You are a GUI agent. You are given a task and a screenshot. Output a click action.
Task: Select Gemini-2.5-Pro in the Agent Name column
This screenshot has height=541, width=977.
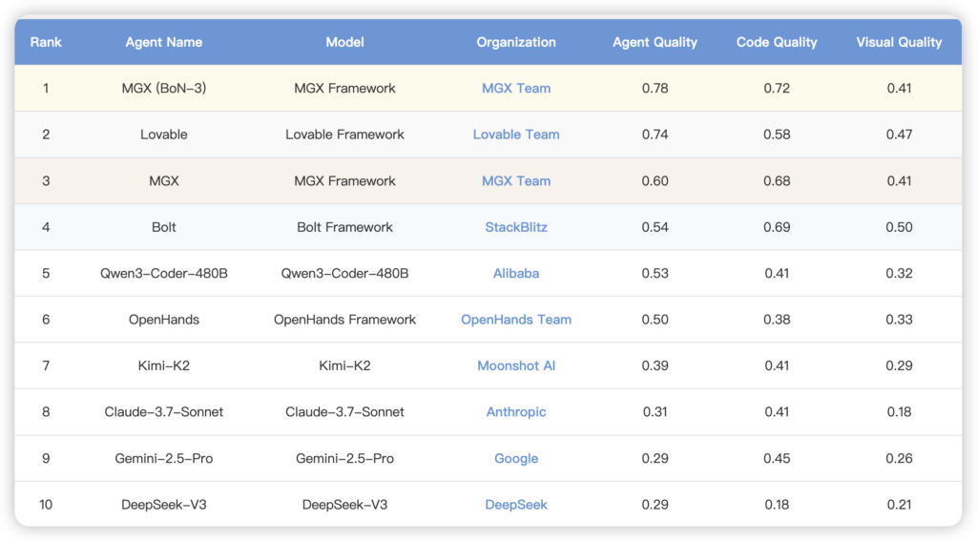point(164,458)
